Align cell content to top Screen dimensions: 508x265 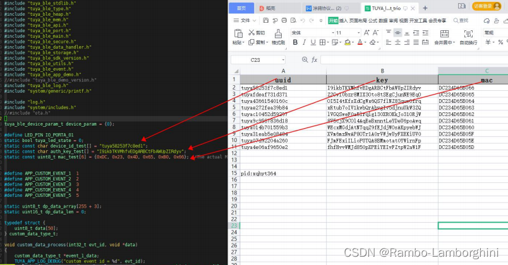[x=389, y=32]
